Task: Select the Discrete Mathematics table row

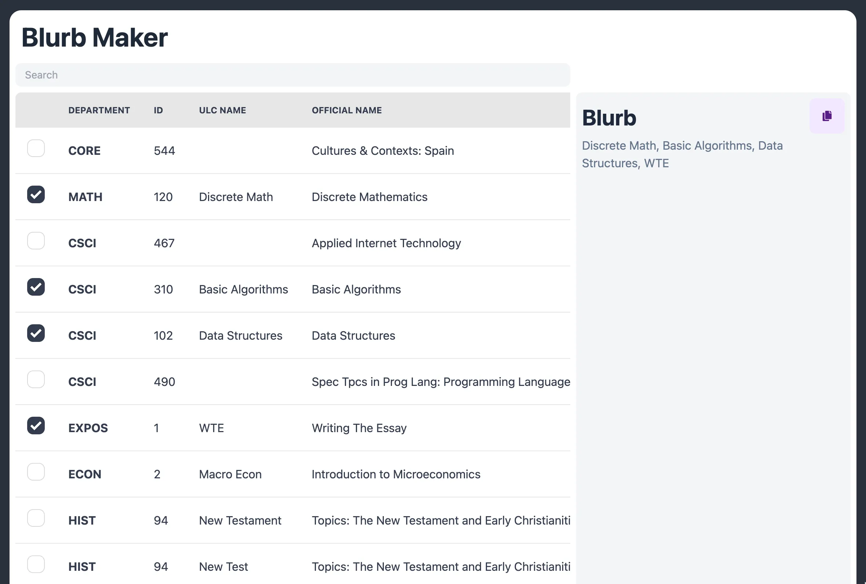Action: [x=369, y=197]
